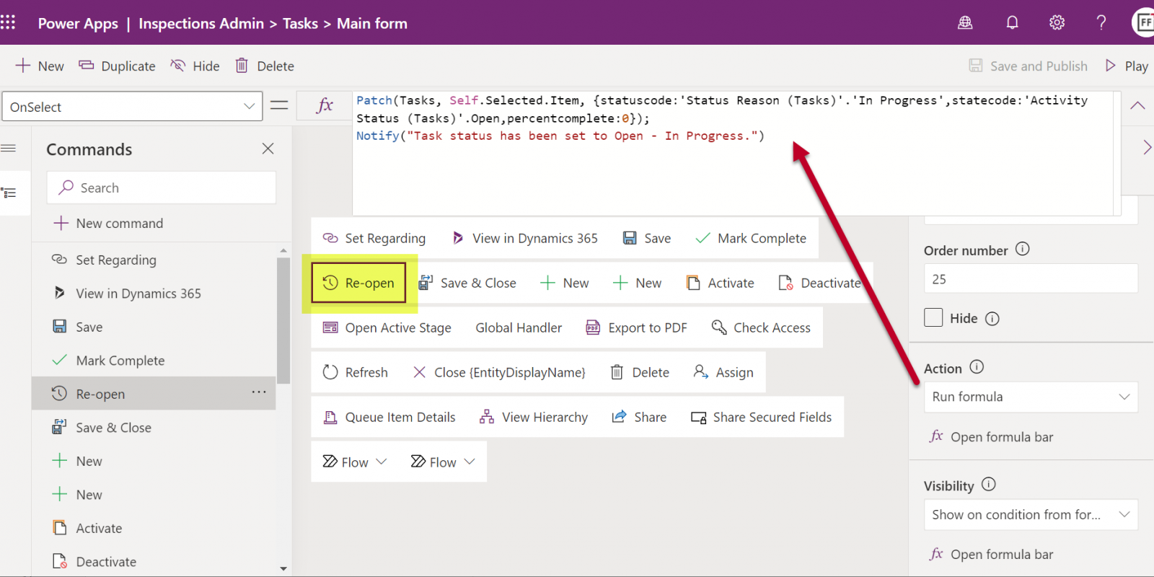This screenshot has height=577, width=1154.
Task: Click Open formula bar under Action
Action: 992,436
